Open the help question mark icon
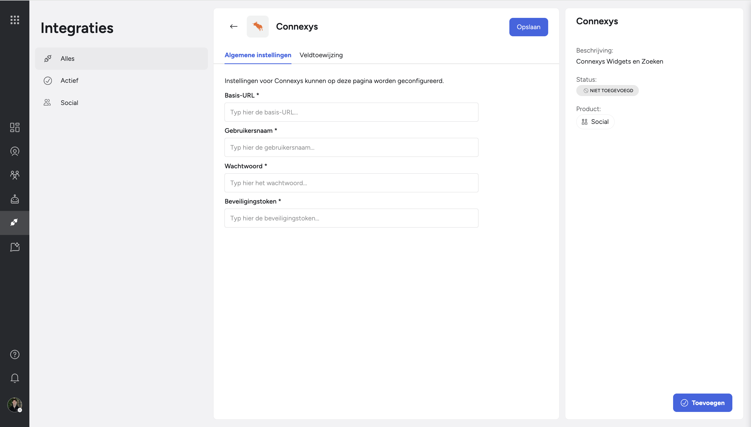This screenshot has height=427, width=751. point(15,354)
